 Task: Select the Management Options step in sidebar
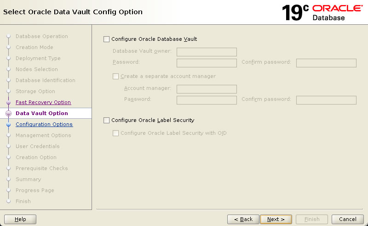point(43,135)
